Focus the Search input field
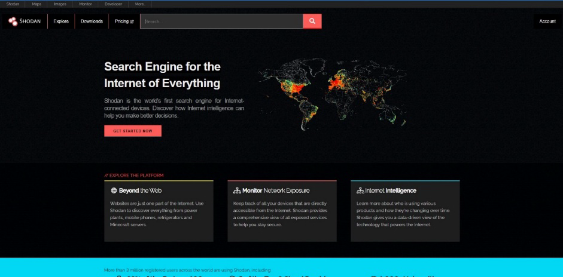This screenshot has width=563, height=277. click(221, 21)
